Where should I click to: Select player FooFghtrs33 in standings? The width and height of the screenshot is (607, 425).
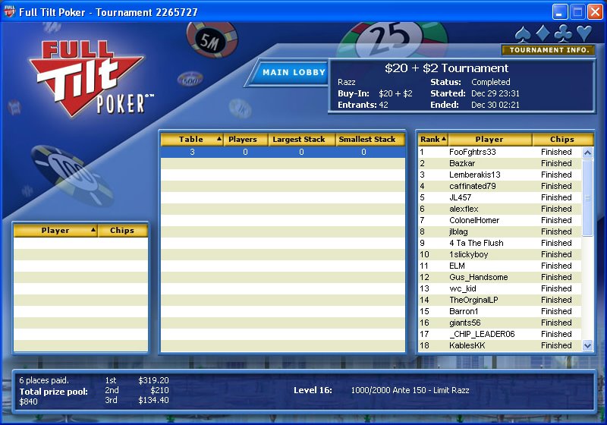(500, 152)
